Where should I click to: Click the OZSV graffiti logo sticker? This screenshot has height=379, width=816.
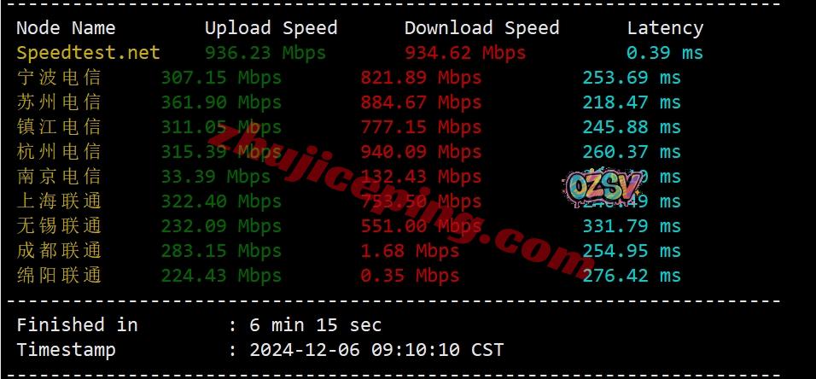click(603, 188)
